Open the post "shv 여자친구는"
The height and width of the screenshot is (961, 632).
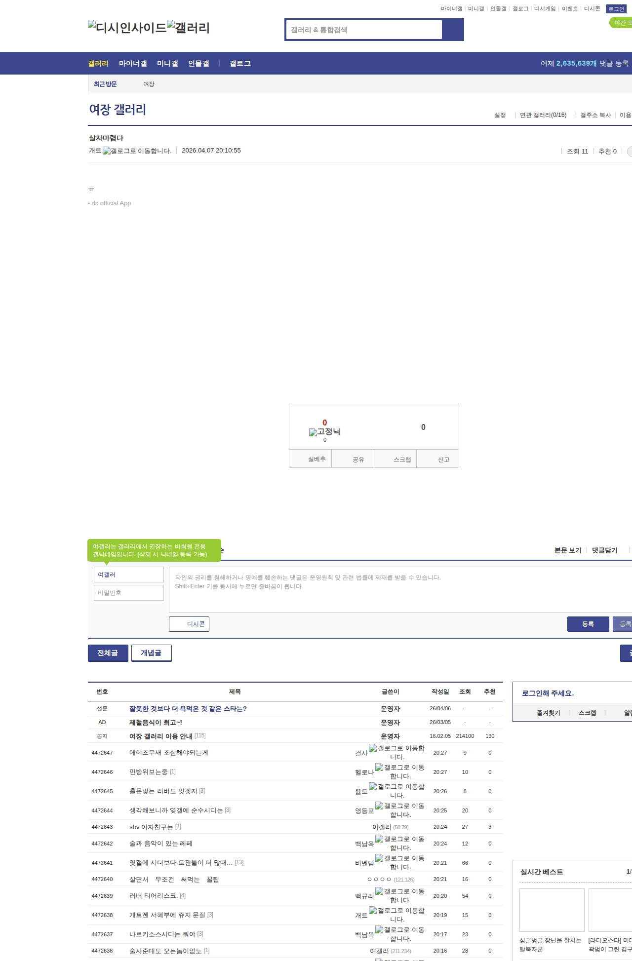point(151,827)
